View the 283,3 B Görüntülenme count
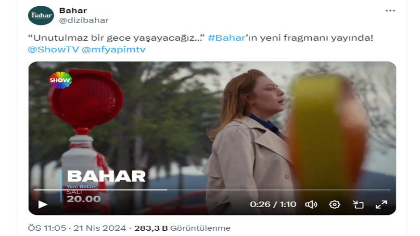Image resolution: width=420 pixels, height=236 pixels. point(182,228)
